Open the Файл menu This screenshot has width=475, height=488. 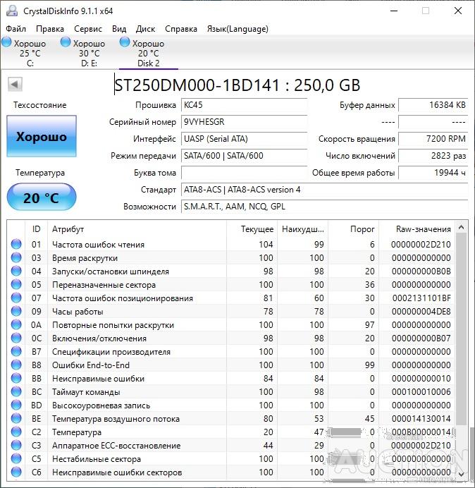click(16, 29)
